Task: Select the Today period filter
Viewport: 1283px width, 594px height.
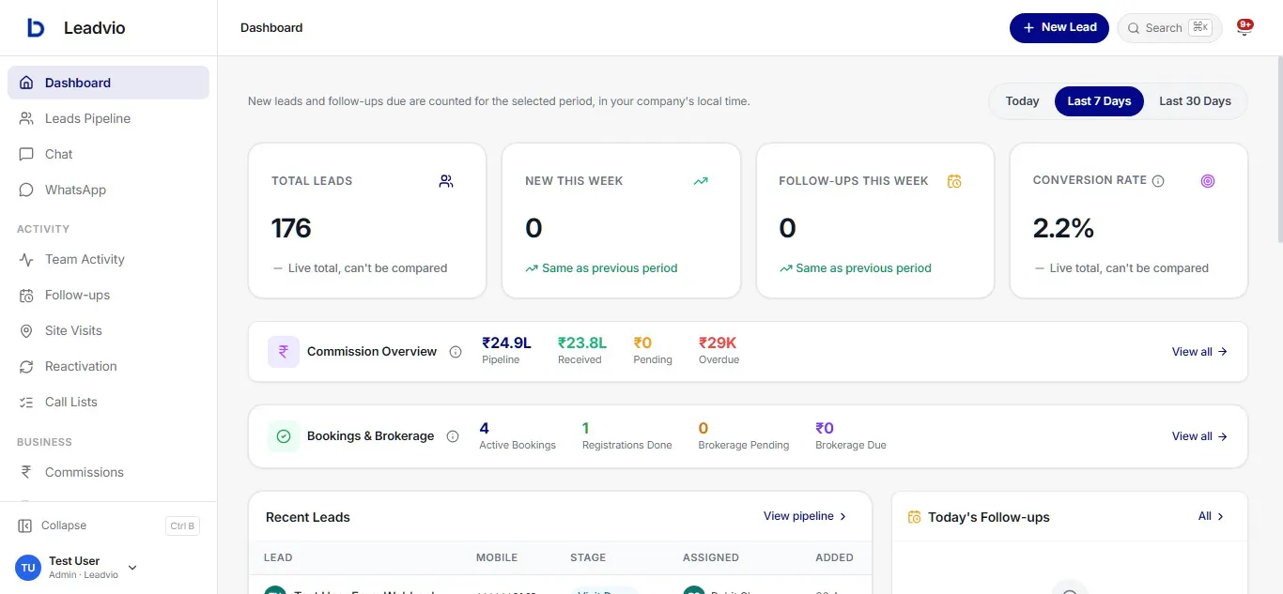Action: click(1022, 101)
